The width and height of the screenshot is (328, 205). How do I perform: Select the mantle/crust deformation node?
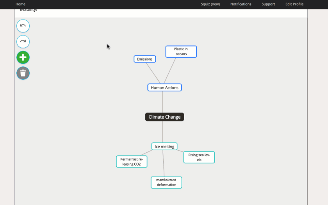pyautogui.click(x=166, y=182)
